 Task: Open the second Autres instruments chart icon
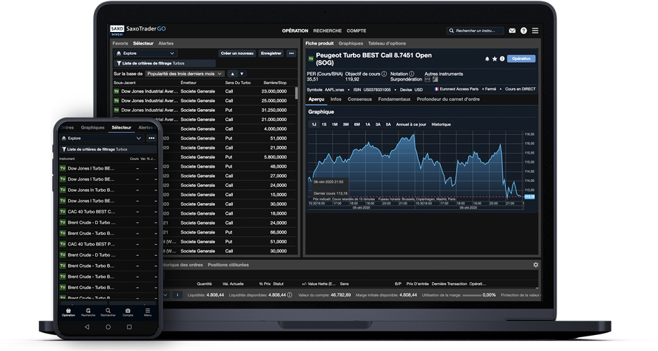coord(435,79)
